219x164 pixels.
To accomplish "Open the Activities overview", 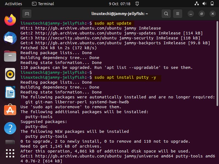I will tap(13, 4).
